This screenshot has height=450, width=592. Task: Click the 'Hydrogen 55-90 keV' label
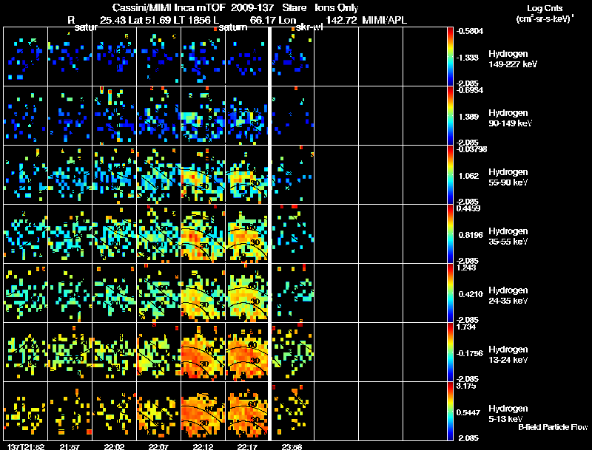[508, 177]
